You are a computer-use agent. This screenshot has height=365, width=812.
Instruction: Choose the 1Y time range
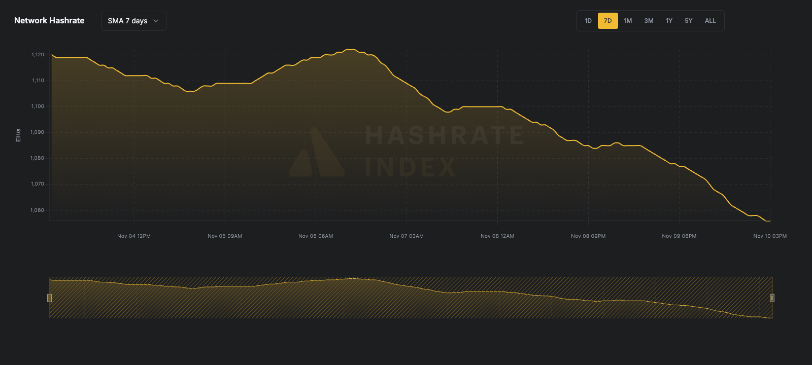click(x=669, y=21)
